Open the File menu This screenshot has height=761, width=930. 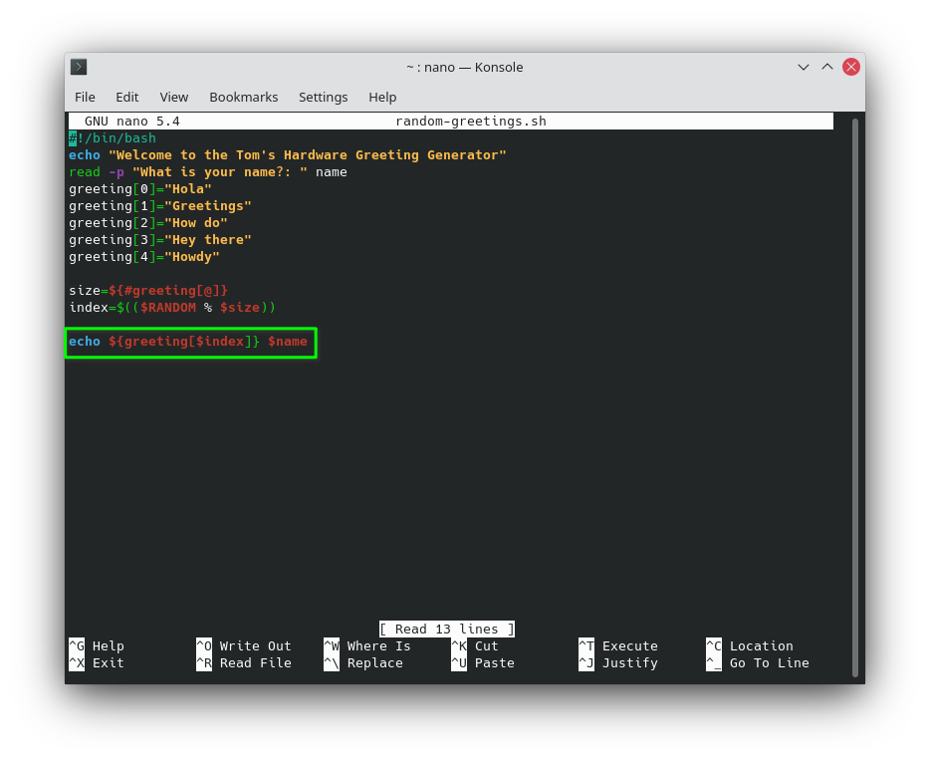85,97
